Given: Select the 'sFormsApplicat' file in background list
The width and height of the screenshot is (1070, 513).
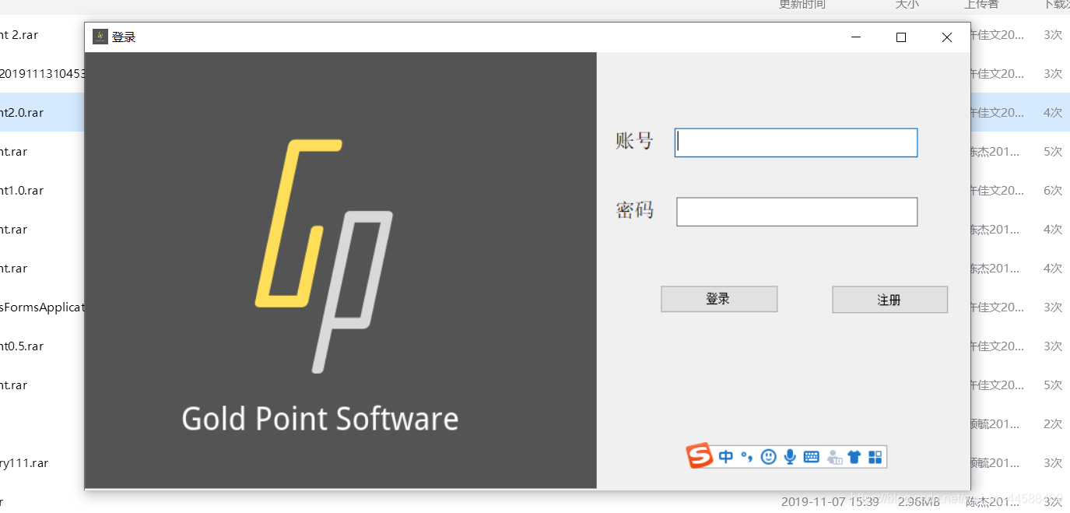Looking at the screenshot, I should (42, 307).
